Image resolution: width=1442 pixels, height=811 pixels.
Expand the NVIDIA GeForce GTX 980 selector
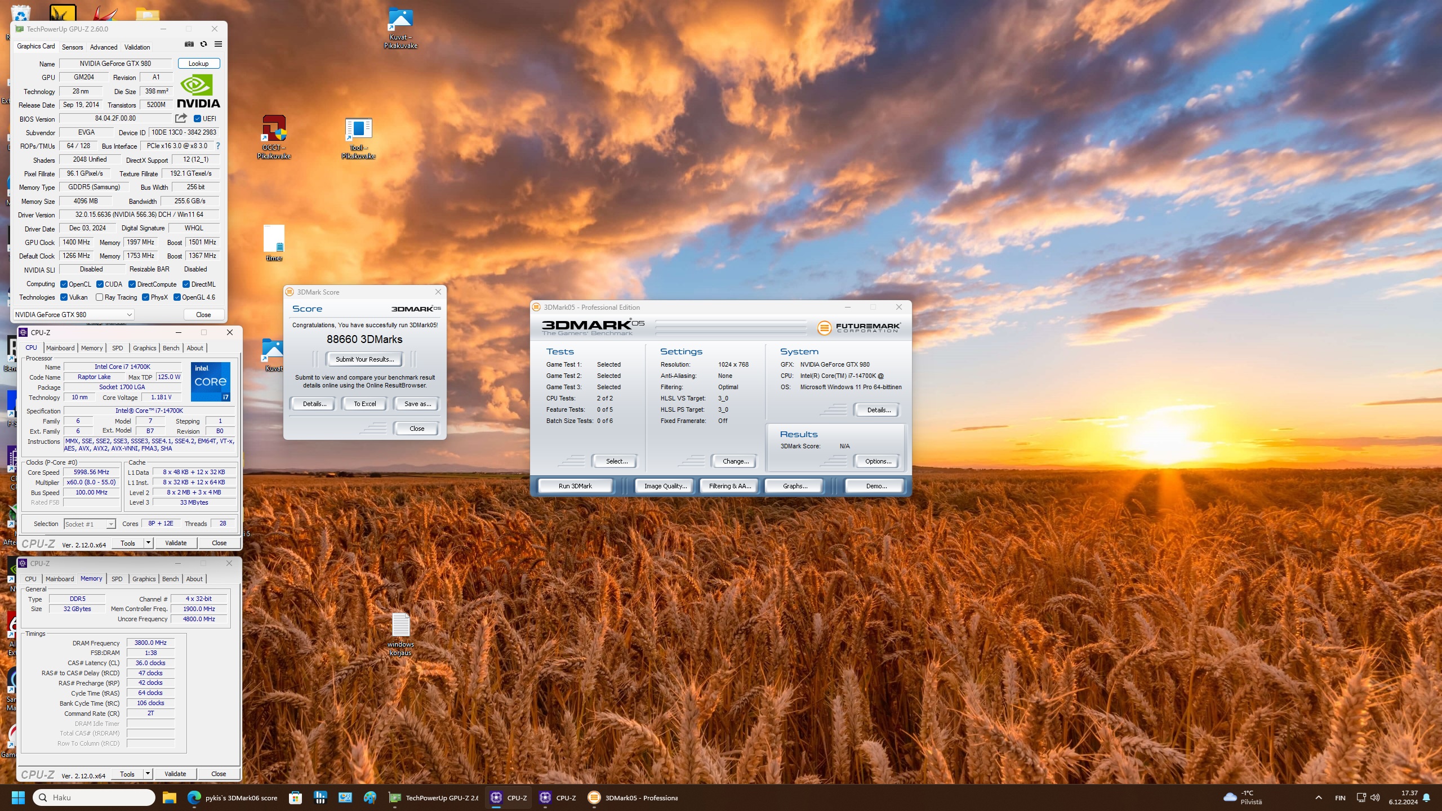[x=73, y=315]
